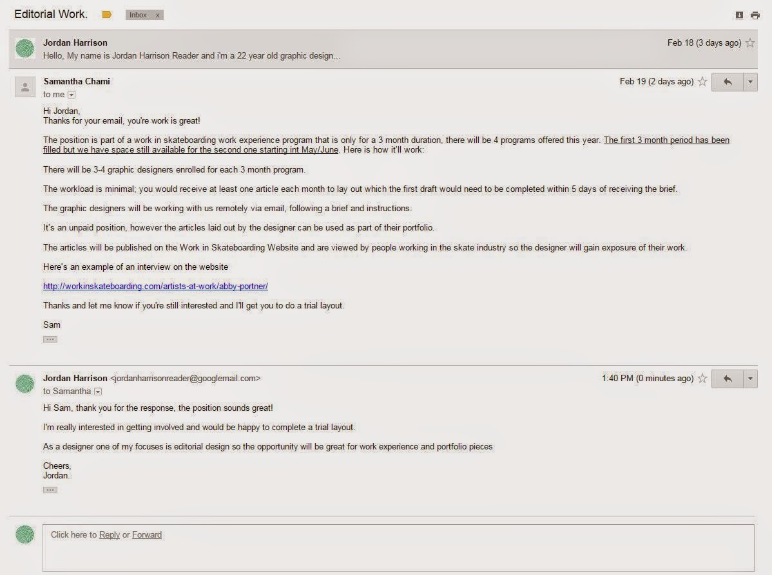
Task: Click the print all icon
Action: [x=755, y=15]
